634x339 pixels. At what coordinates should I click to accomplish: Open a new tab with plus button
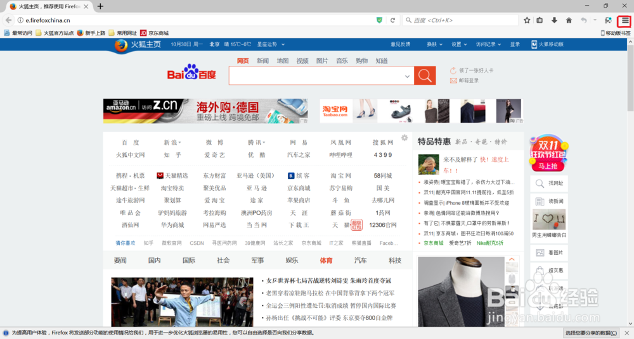[x=100, y=6]
